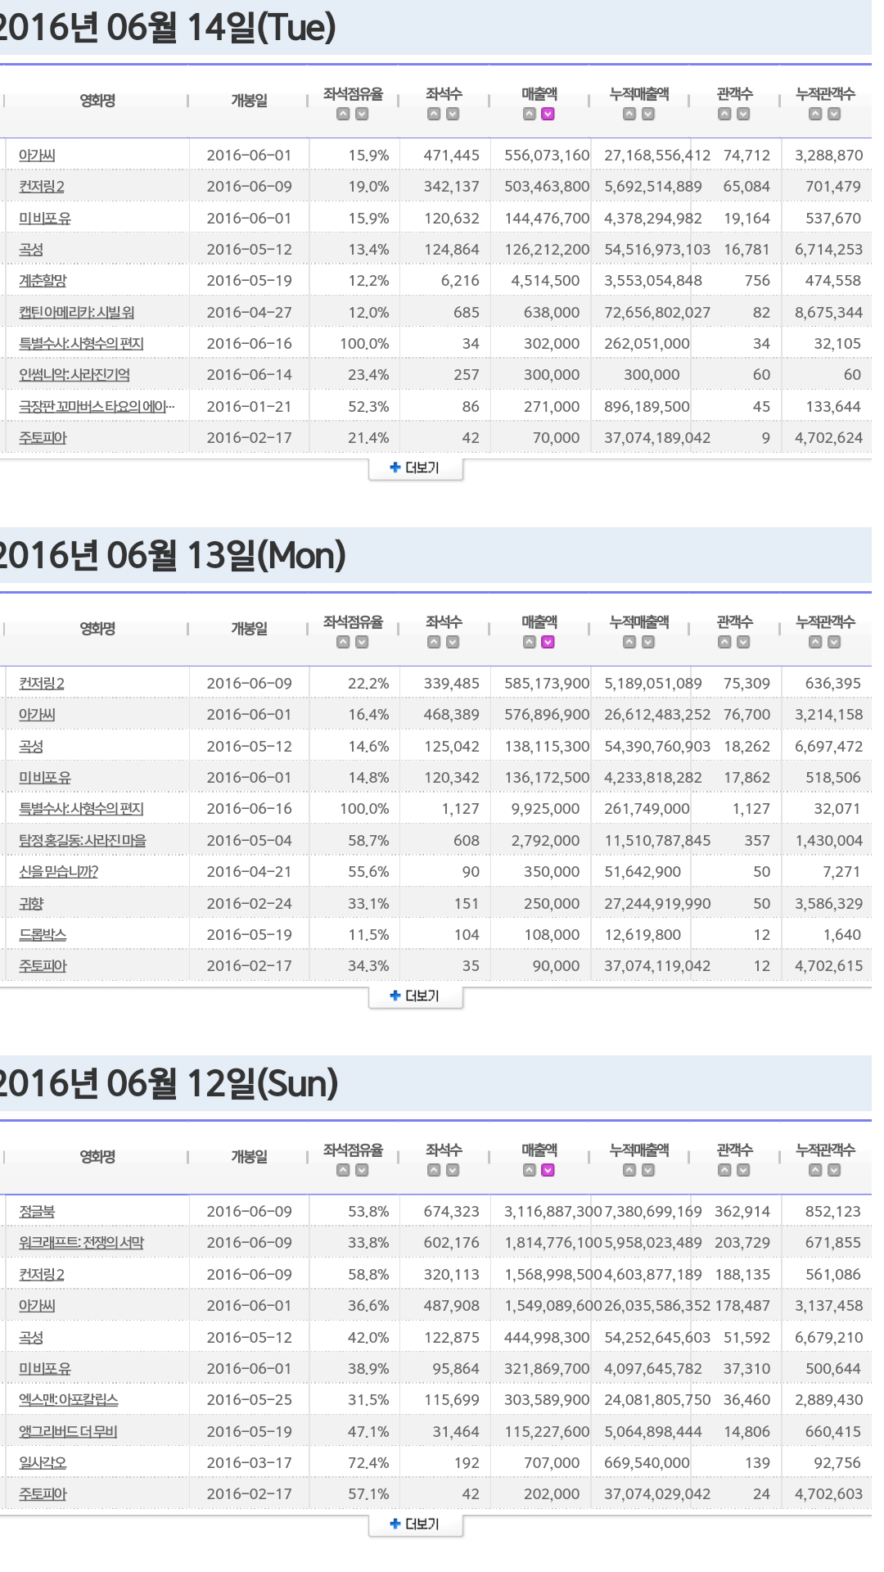Sort June 12 table by 좌석점유율 descending
The width and height of the screenshot is (884, 1572).
coord(362,1171)
